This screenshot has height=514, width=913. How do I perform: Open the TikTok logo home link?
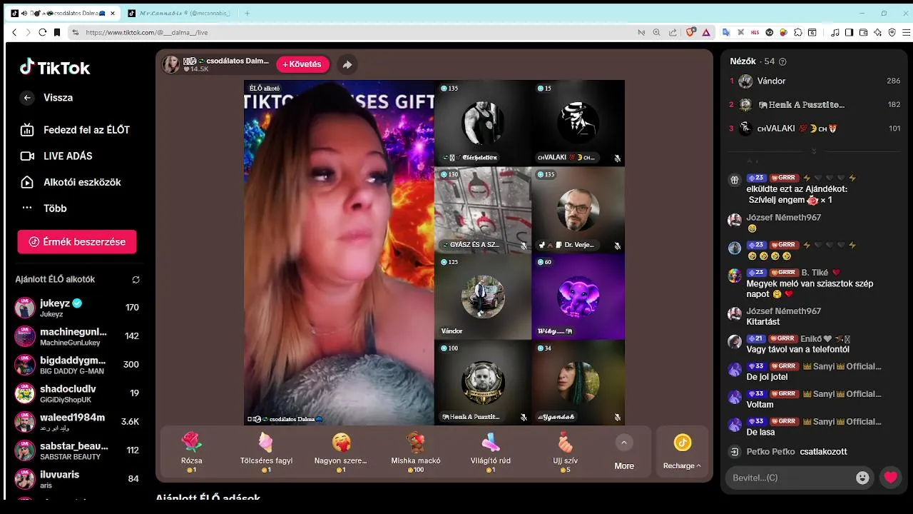click(55, 68)
